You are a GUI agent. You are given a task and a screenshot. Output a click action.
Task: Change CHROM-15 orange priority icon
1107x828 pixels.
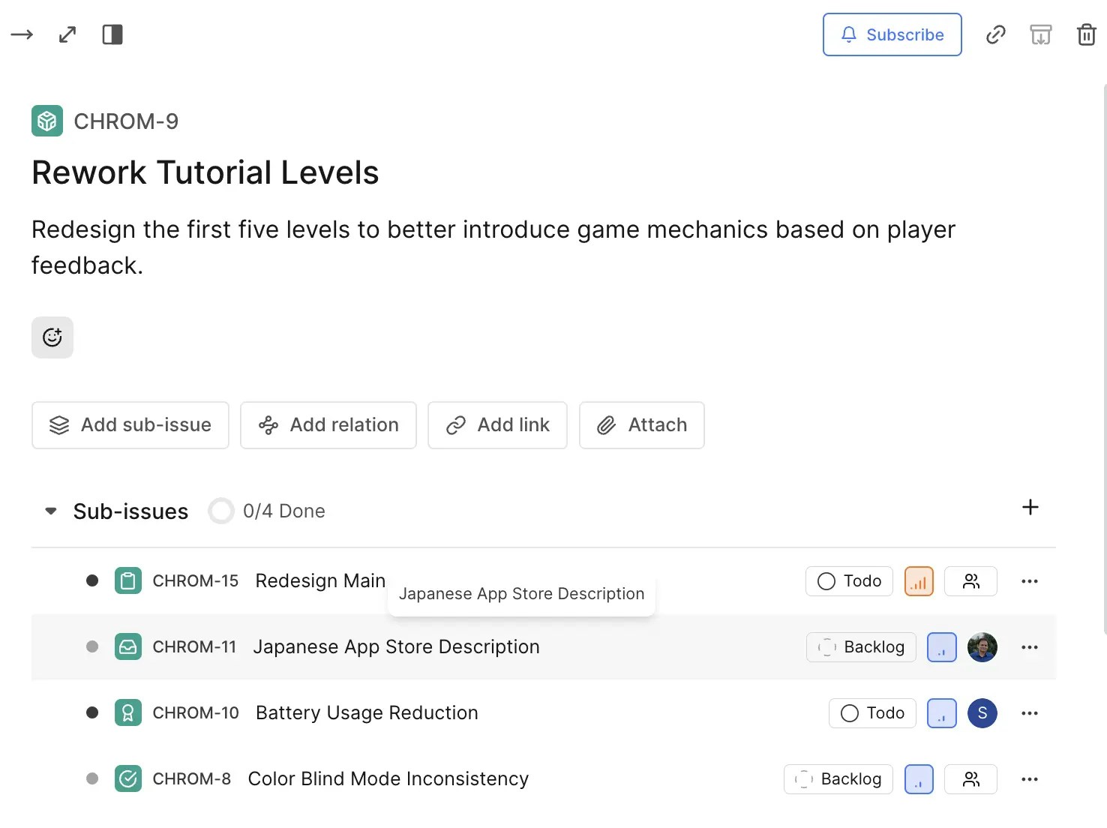click(x=919, y=581)
